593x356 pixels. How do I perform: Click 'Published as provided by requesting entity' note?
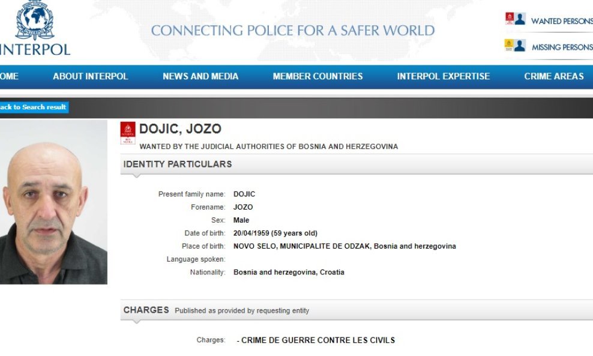242,310
